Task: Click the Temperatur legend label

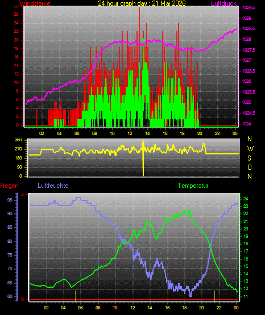Action: [193, 186]
